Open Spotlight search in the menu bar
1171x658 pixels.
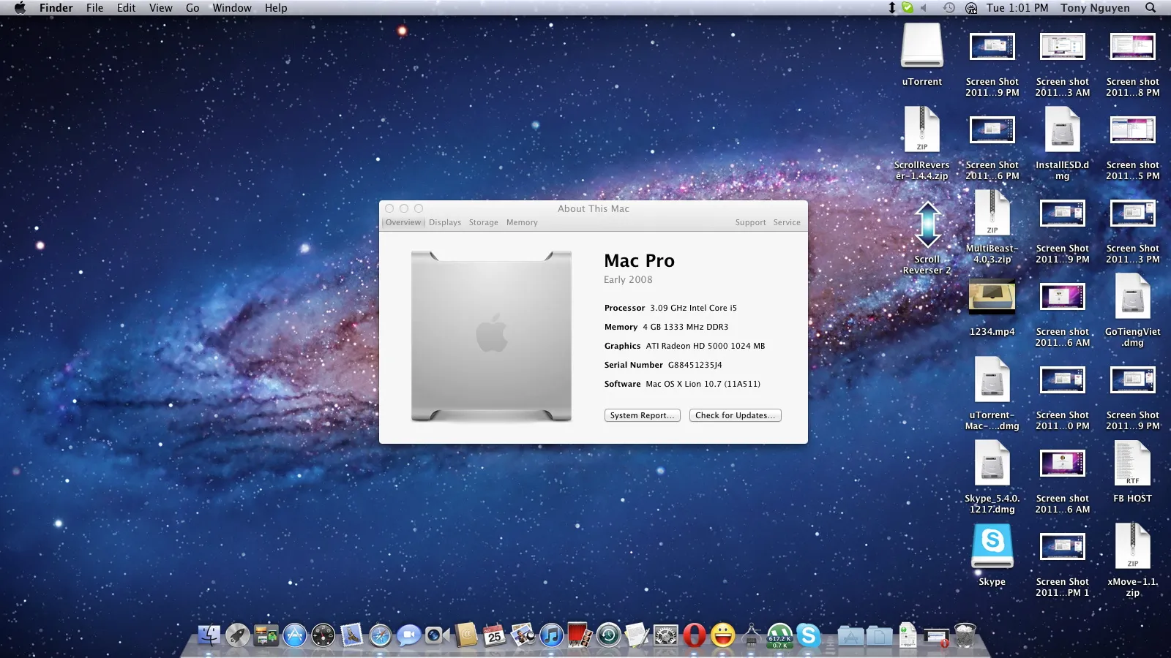click(x=1151, y=8)
